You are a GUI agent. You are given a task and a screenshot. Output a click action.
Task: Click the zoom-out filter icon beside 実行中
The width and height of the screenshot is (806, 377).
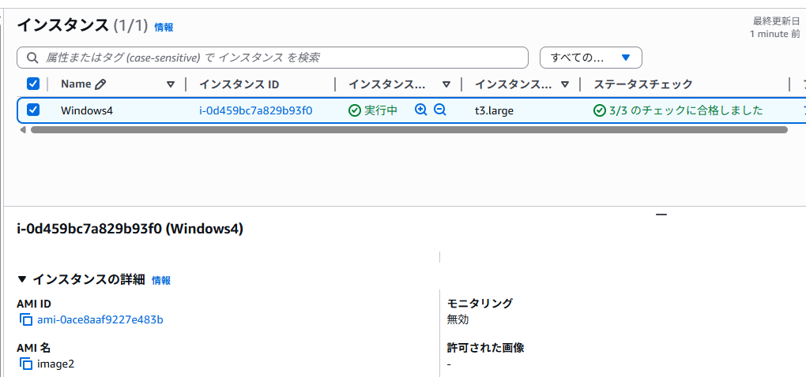(x=439, y=110)
